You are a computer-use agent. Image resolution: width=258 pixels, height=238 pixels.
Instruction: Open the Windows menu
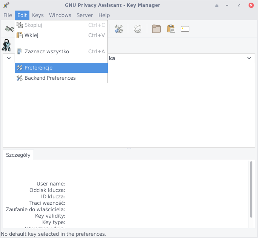pos(60,15)
